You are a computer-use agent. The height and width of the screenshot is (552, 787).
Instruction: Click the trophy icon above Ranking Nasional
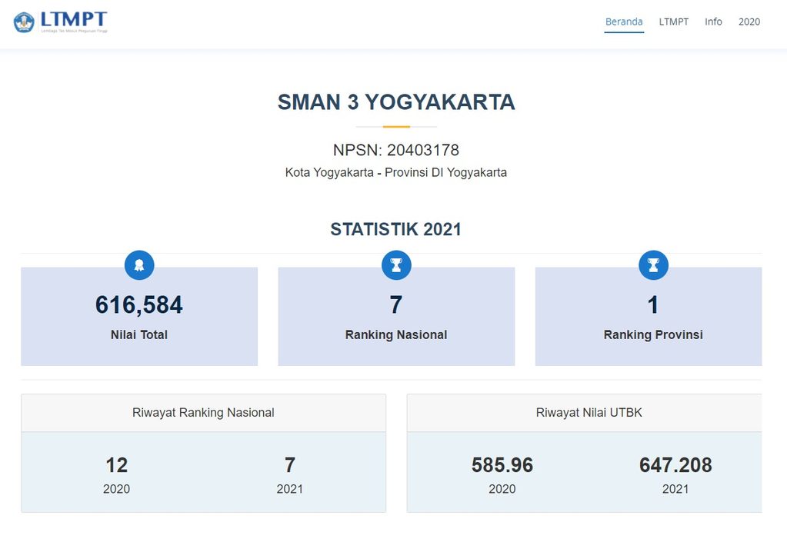pyautogui.click(x=396, y=265)
